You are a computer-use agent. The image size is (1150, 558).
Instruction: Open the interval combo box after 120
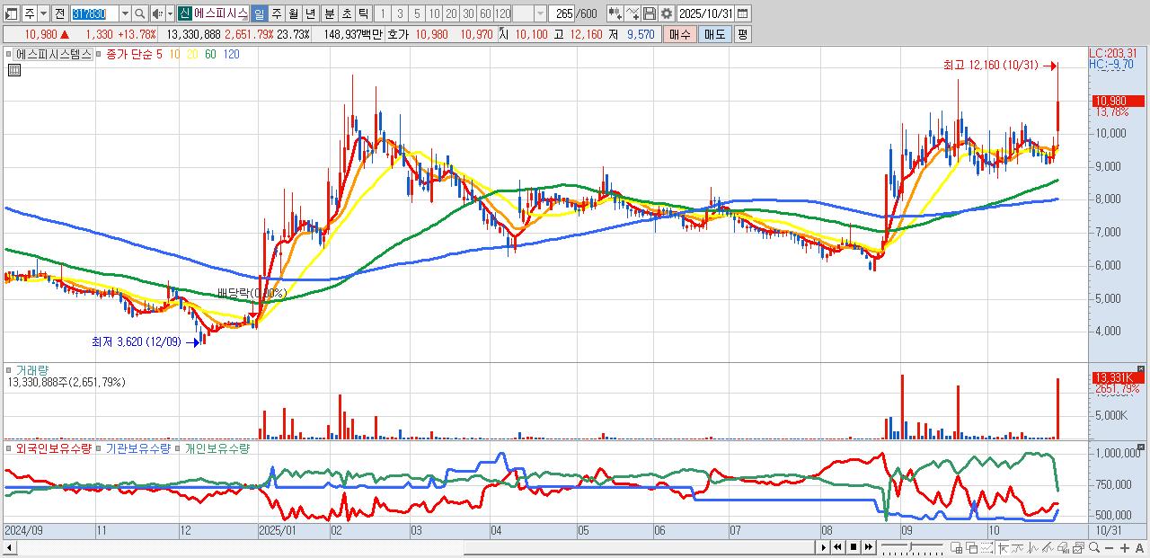pyautogui.click(x=529, y=13)
